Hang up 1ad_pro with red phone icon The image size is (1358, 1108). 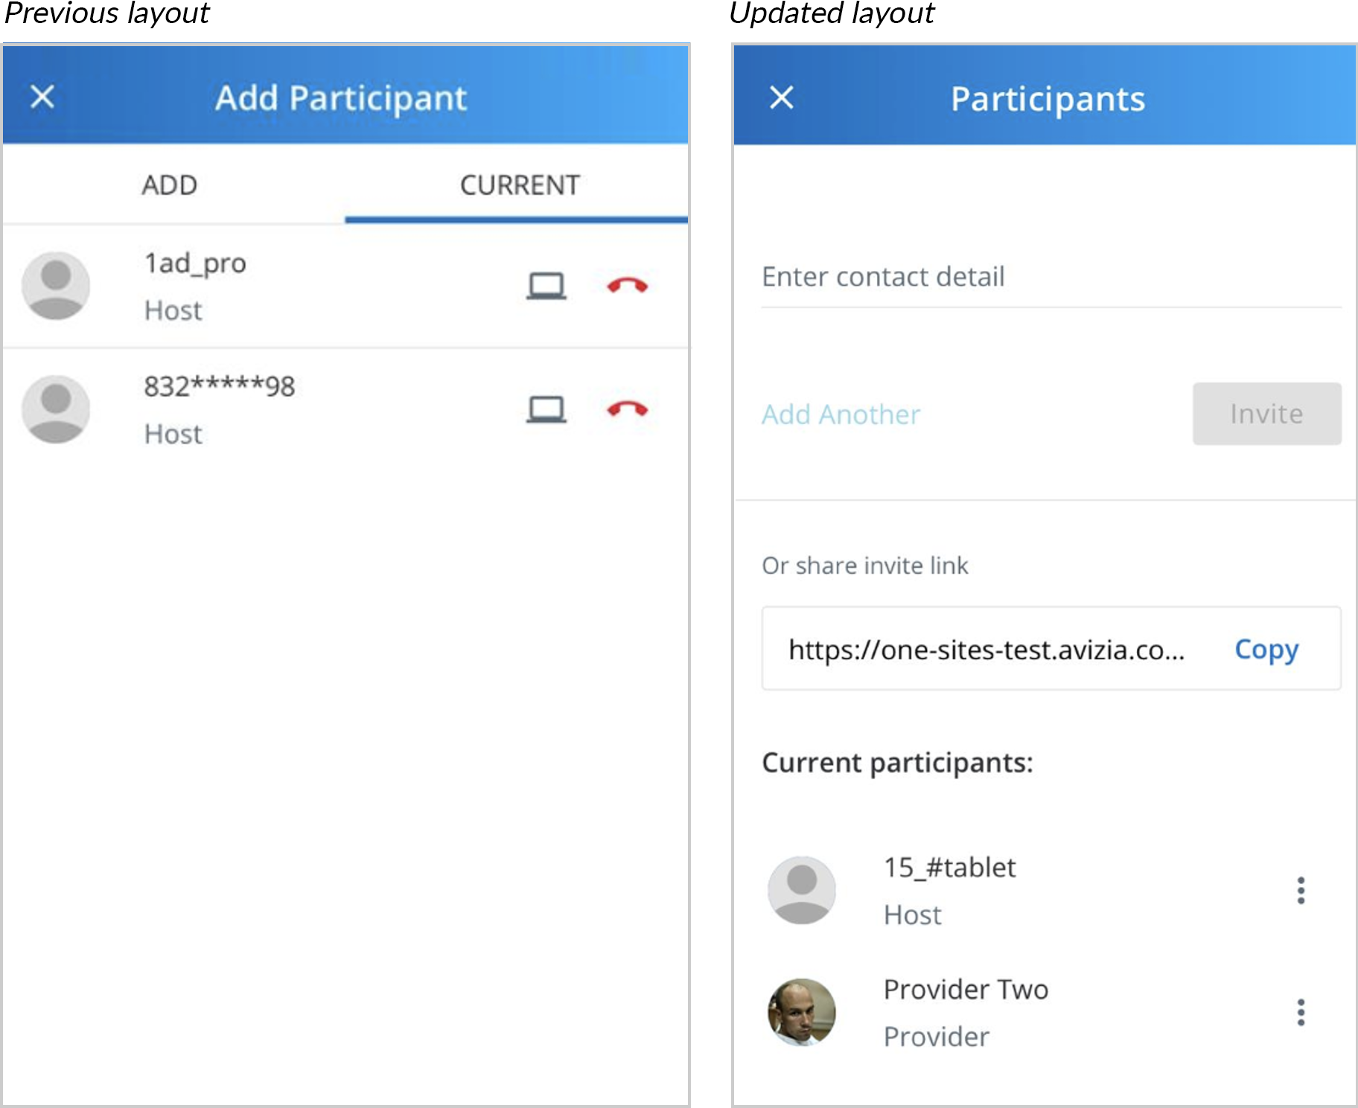[x=627, y=286]
